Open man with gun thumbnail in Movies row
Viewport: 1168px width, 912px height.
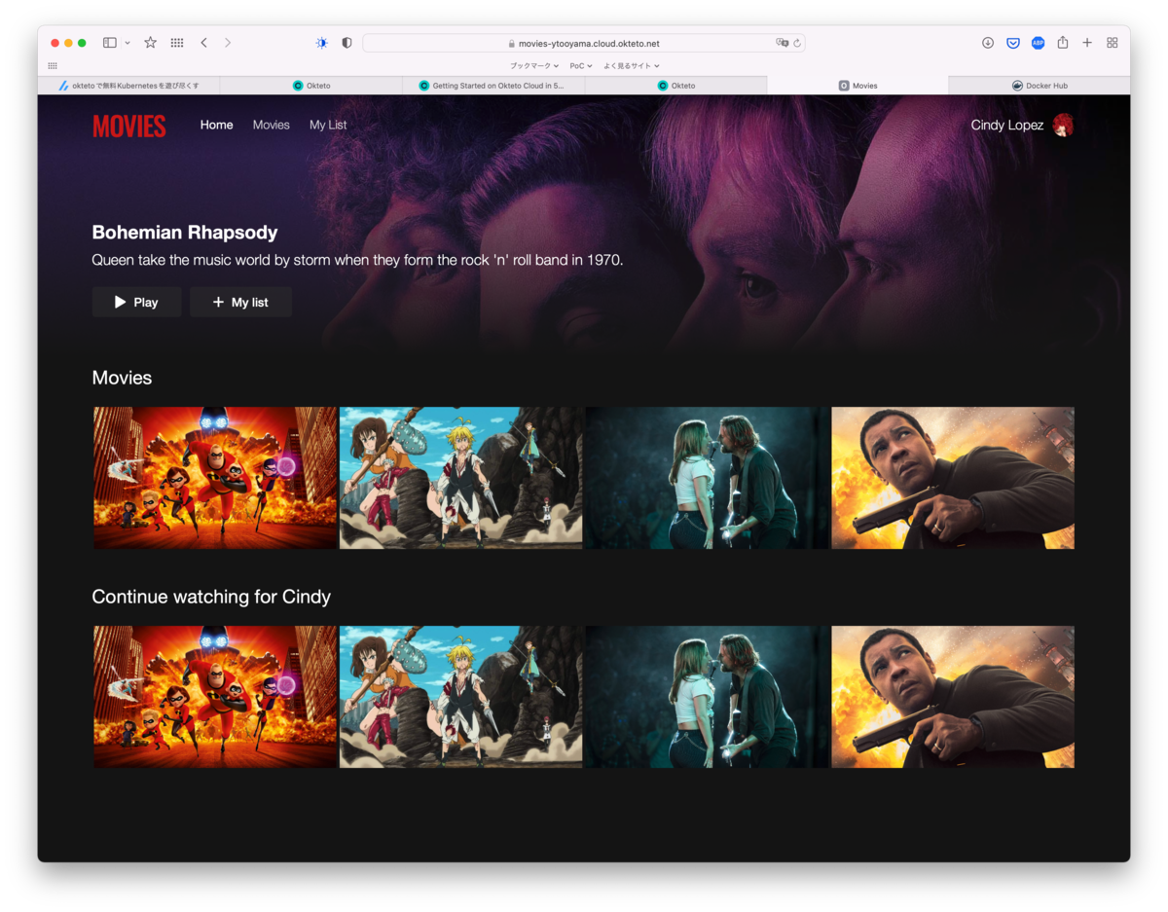[953, 478]
